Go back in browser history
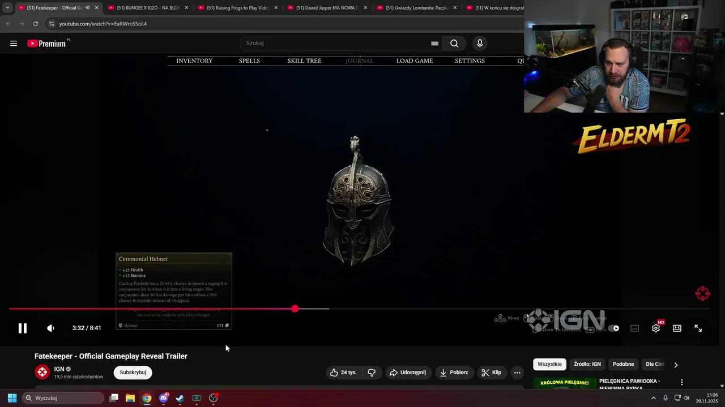The image size is (725, 407). (x=8, y=24)
